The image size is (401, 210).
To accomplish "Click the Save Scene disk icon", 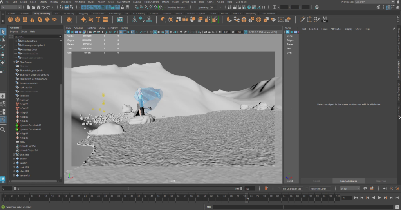I will pos(38,7).
